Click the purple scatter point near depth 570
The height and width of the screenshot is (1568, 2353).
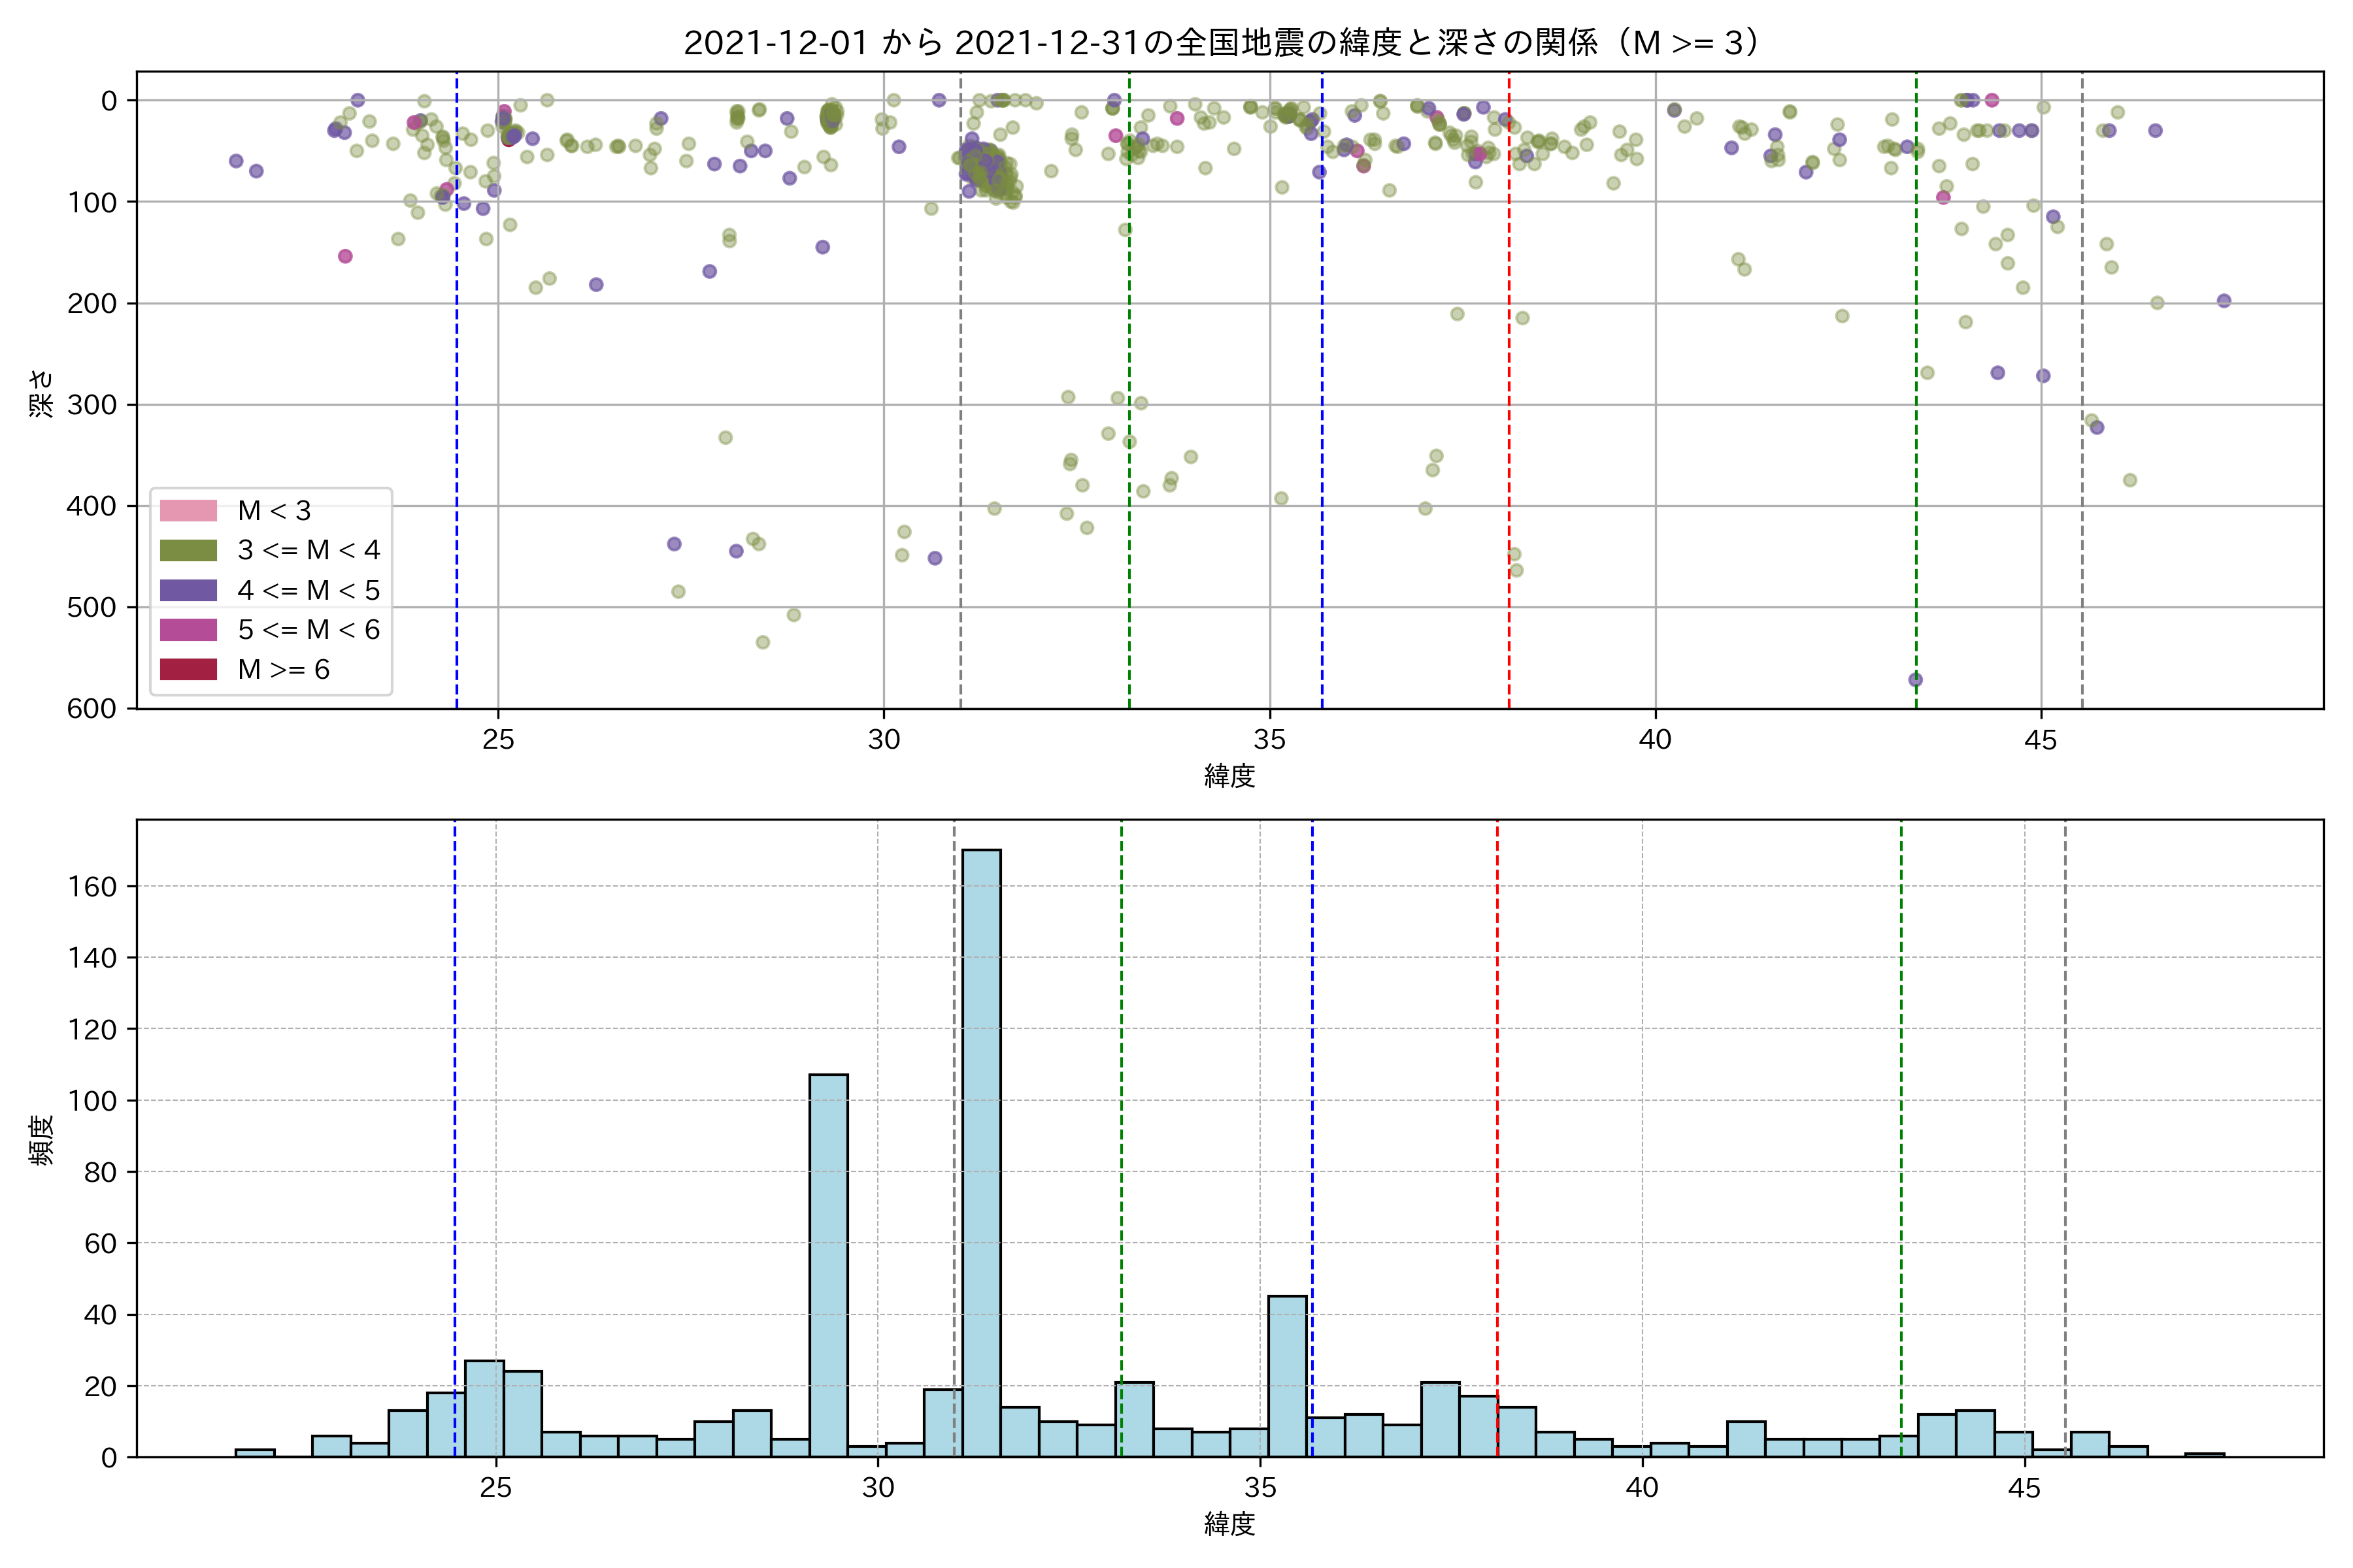1915,680
